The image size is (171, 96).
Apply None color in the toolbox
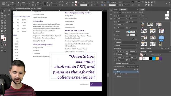pos(5,45)
